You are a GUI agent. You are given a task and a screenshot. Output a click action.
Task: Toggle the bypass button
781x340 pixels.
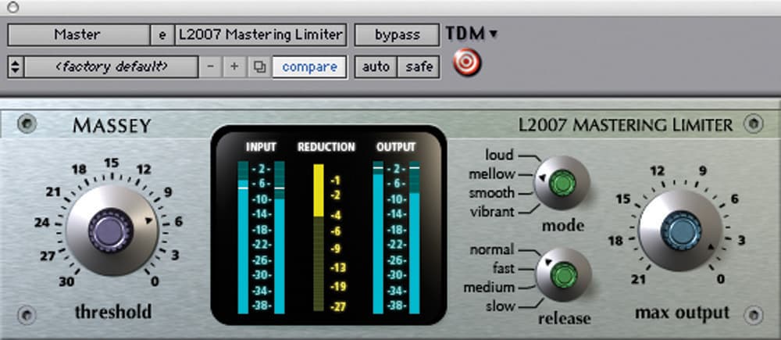[397, 34]
